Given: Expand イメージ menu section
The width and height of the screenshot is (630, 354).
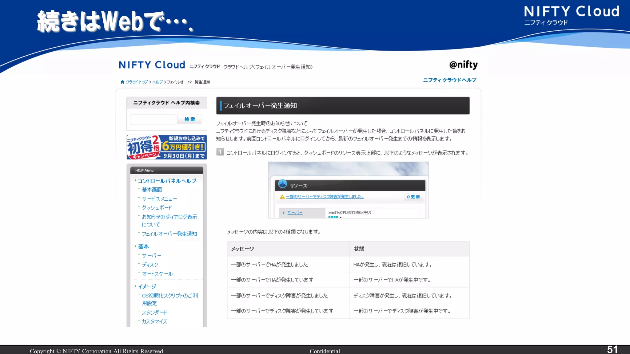Looking at the screenshot, I should pos(147,286).
